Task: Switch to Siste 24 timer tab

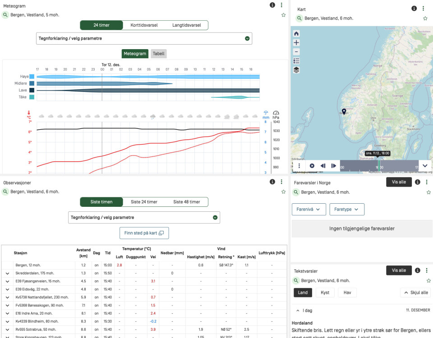Action: tap(144, 202)
